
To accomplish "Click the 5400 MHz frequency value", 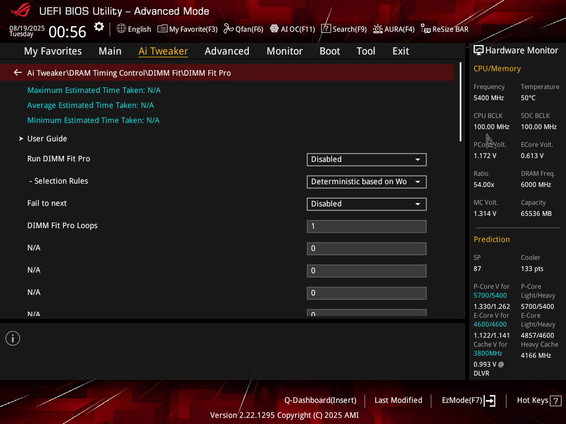I will (x=489, y=98).
